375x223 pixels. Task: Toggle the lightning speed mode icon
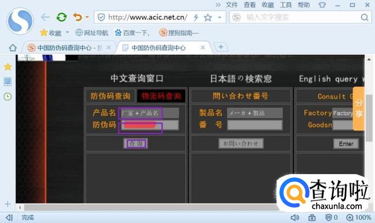(x=196, y=17)
